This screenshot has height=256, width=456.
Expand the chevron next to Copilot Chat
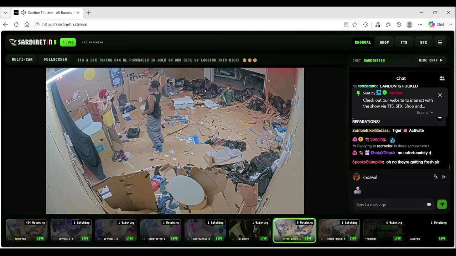451,25
